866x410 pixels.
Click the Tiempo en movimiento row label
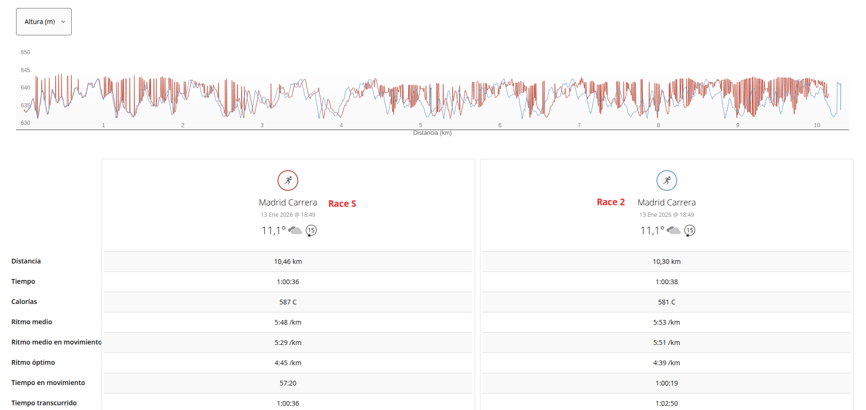pos(48,383)
